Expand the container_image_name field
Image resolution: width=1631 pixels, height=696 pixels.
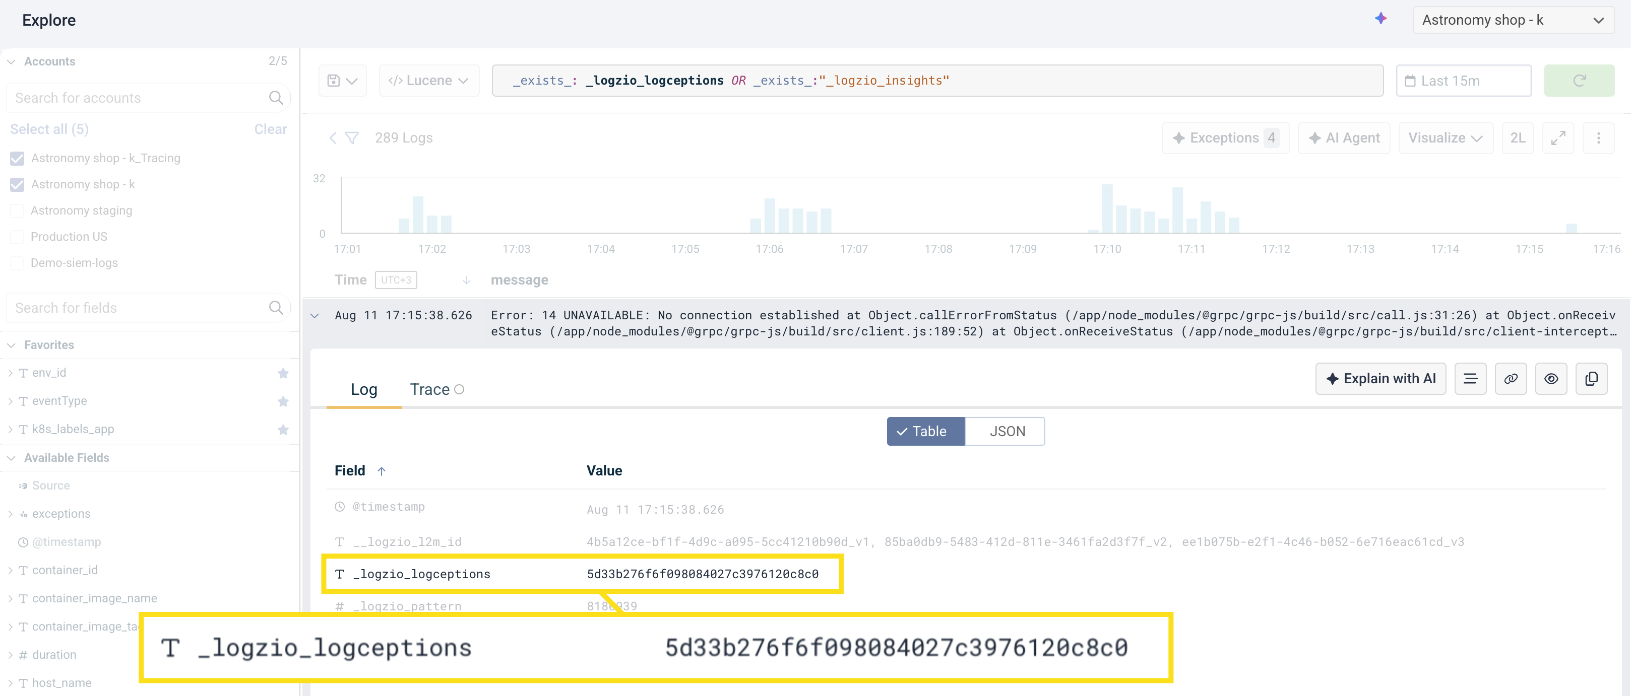10,599
